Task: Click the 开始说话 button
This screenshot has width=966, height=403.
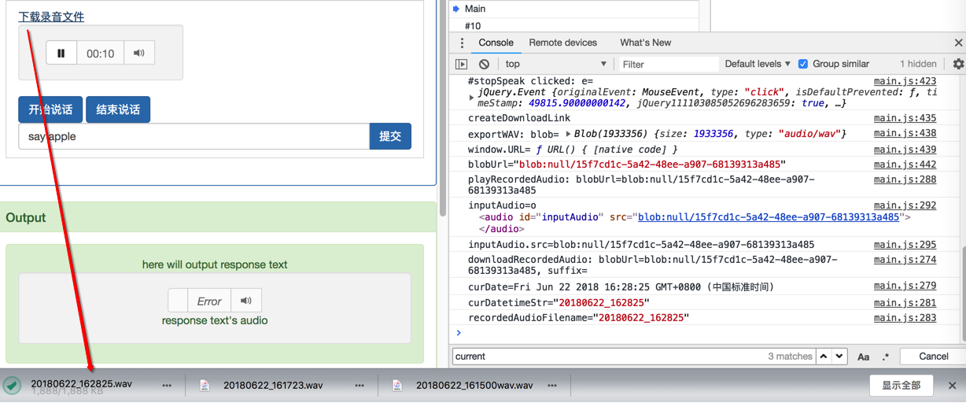Action: coord(50,109)
